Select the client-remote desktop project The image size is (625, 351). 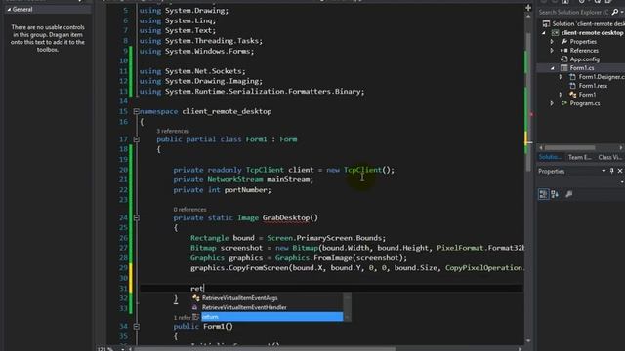[592, 32]
